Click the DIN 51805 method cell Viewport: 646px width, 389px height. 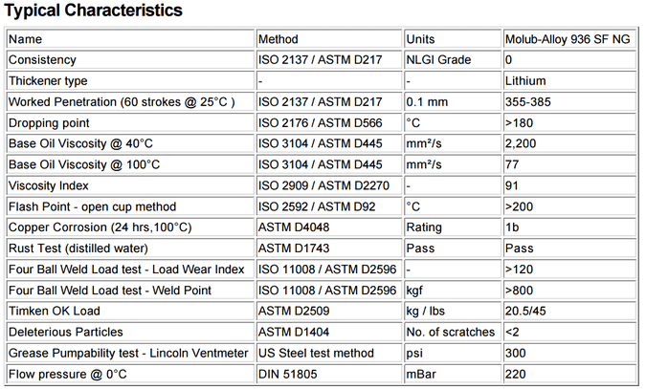tap(288, 374)
